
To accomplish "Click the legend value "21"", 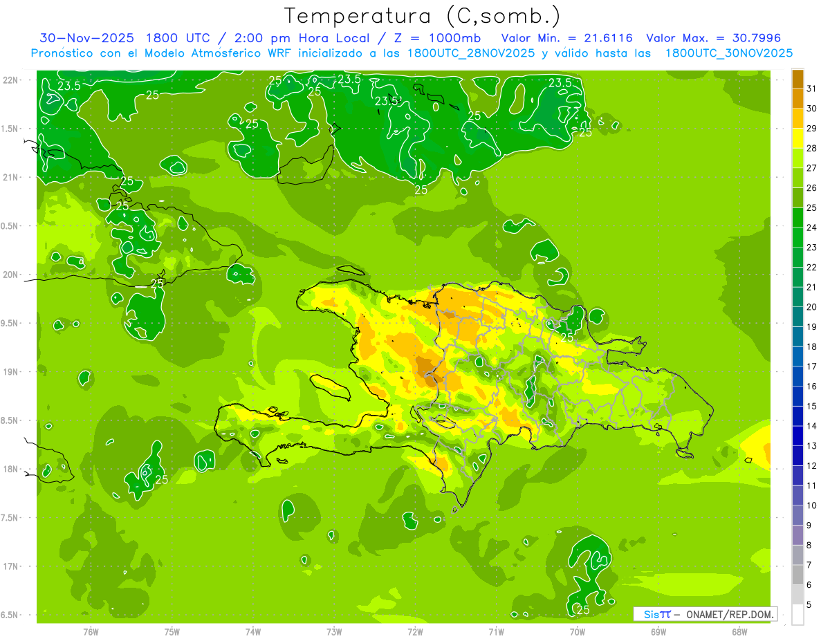I will click(812, 287).
